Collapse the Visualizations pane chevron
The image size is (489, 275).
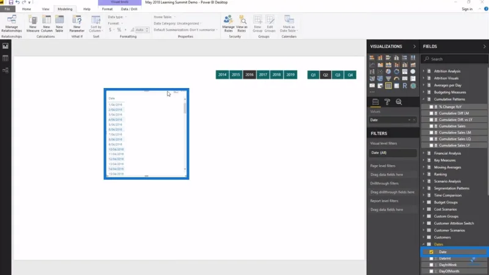(x=414, y=46)
